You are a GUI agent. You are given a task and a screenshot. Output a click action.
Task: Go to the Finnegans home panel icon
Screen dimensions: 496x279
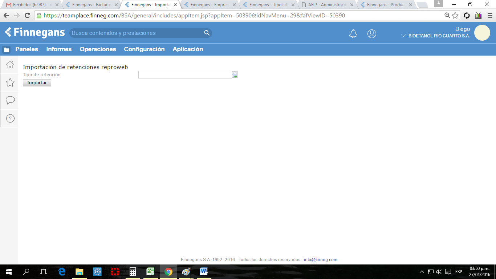(10, 65)
